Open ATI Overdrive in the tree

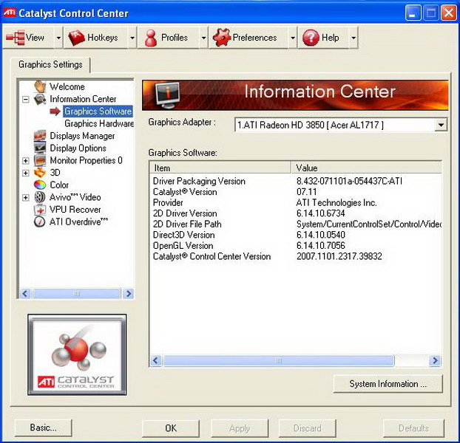78,222
